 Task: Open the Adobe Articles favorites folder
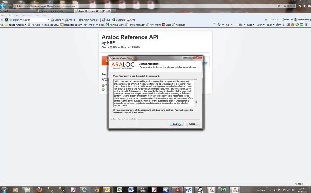click(16, 25)
